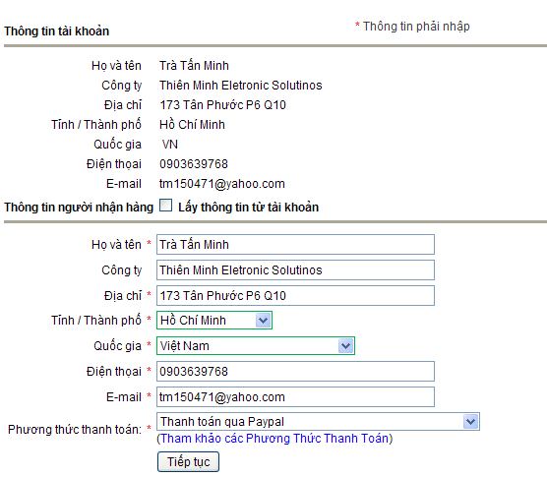547x477 pixels.
Task: Click the 'Thanh toán qua Paypal' select box
Action: [x=318, y=422]
